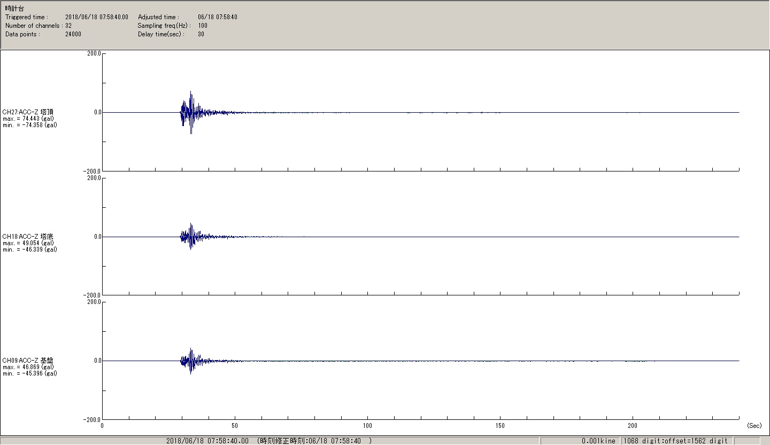Viewport: 770px width, 445px height.
Task: Click the Number of channels value 32
Action: click(68, 26)
